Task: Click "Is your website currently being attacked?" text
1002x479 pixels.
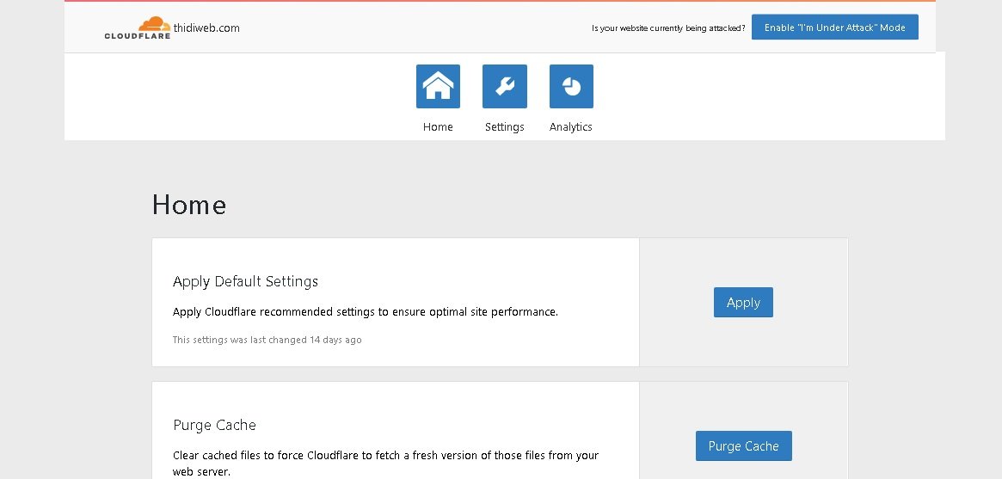Action: pos(668,28)
